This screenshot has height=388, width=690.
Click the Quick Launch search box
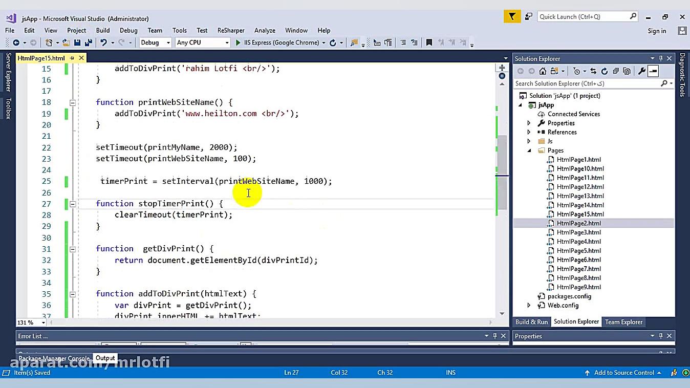pos(588,17)
